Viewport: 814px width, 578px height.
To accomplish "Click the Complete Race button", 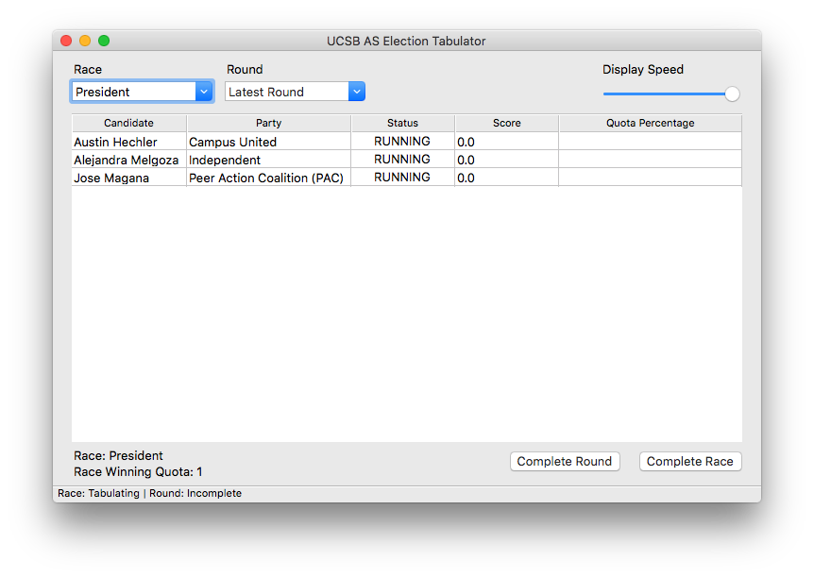I will tap(690, 461).
